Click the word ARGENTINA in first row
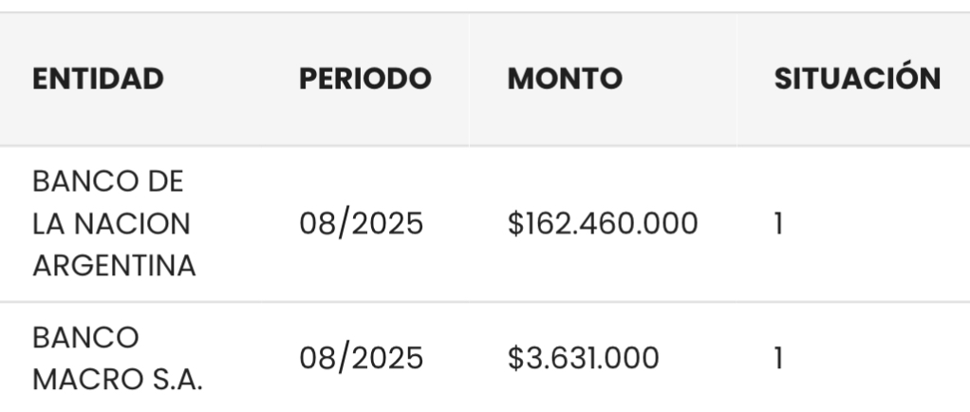970x412 pixels. point(114,267)
